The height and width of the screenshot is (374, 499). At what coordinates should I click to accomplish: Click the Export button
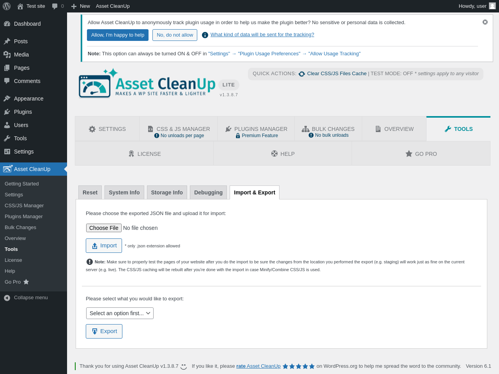104,332
